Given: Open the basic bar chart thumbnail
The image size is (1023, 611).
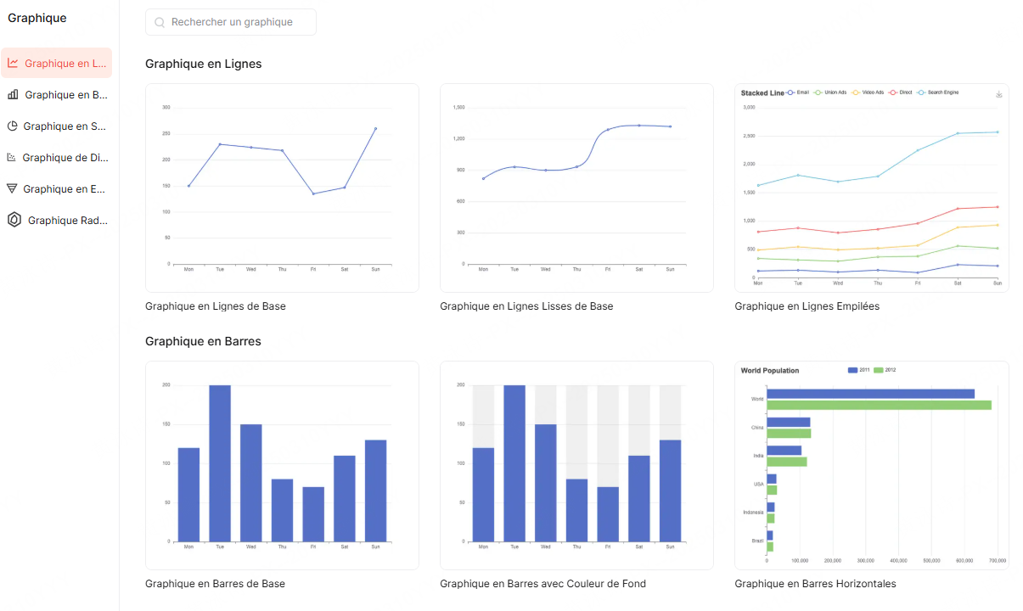Looking at the screenshot, I should (x=282, y=465).
